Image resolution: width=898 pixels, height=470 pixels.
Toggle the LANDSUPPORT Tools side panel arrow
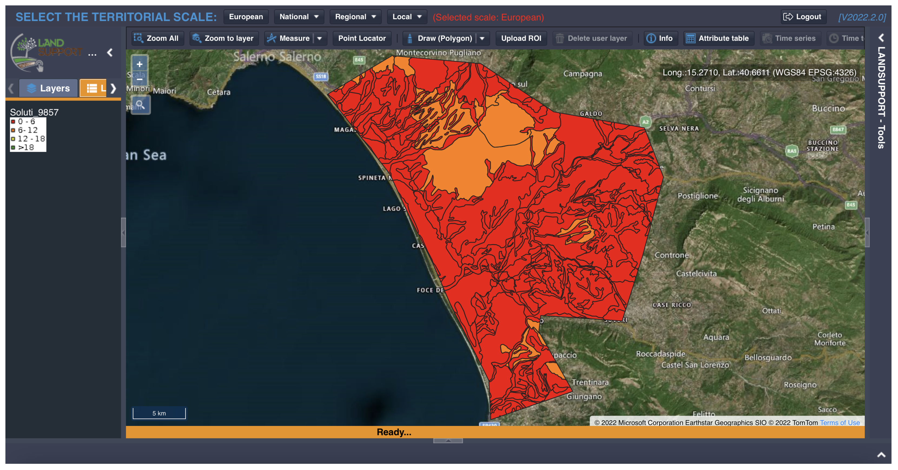[x=881, y=38]
